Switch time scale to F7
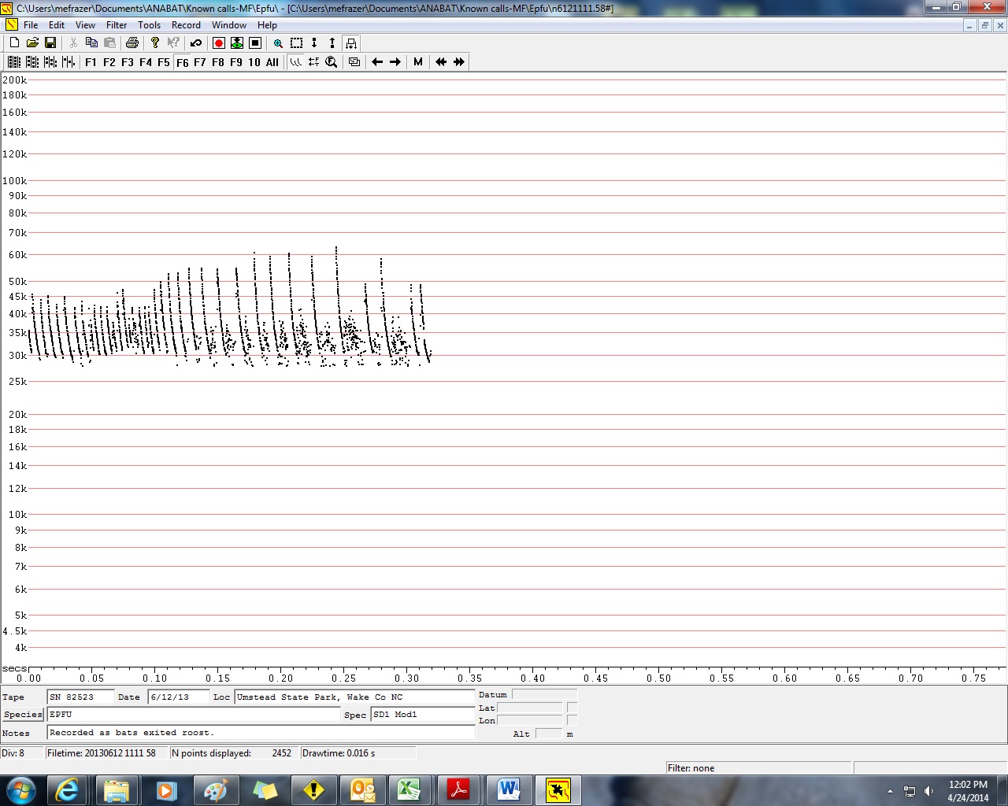Screen dimensions: 1008x806 click(x=200, y=62)
